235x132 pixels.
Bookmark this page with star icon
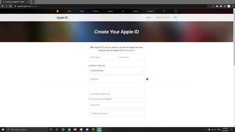click(x=208, y=6)
